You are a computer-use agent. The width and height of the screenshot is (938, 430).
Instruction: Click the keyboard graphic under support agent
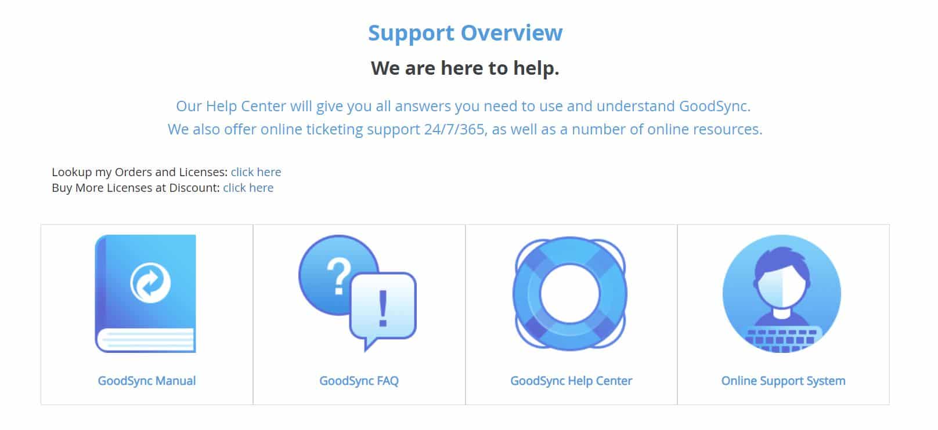tap(782, 340)
